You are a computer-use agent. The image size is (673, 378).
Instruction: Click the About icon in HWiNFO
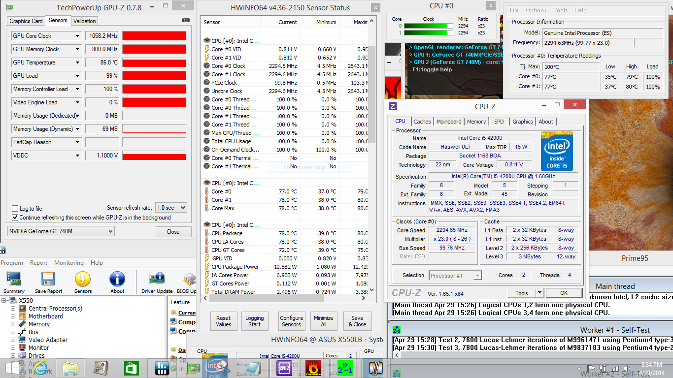point(117,283)
